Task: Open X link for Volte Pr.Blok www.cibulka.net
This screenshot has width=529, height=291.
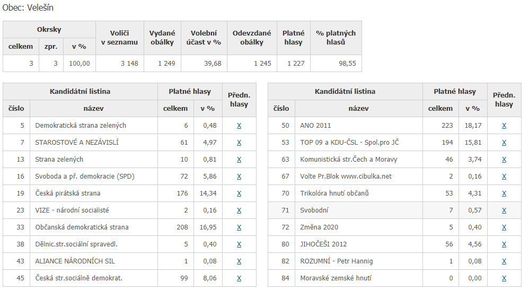Action: (504, 177)
